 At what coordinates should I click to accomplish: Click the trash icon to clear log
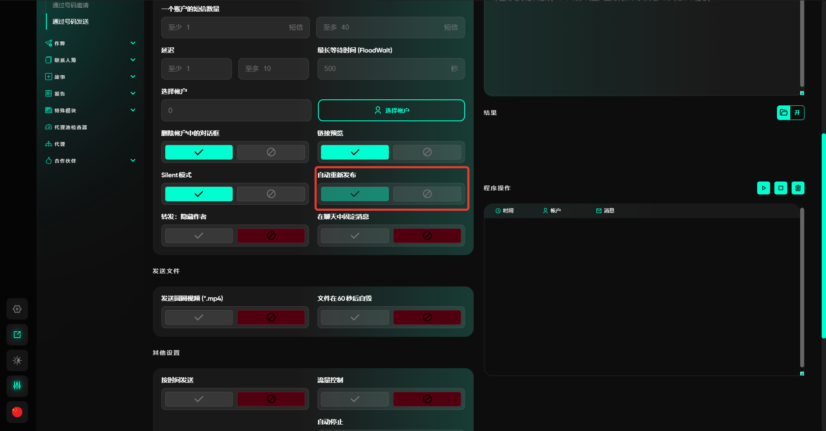798,188
